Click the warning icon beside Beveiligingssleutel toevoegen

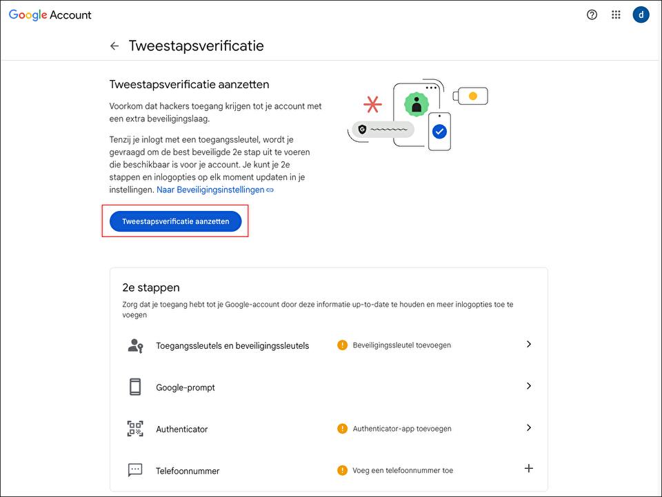[x=342, y=345]
